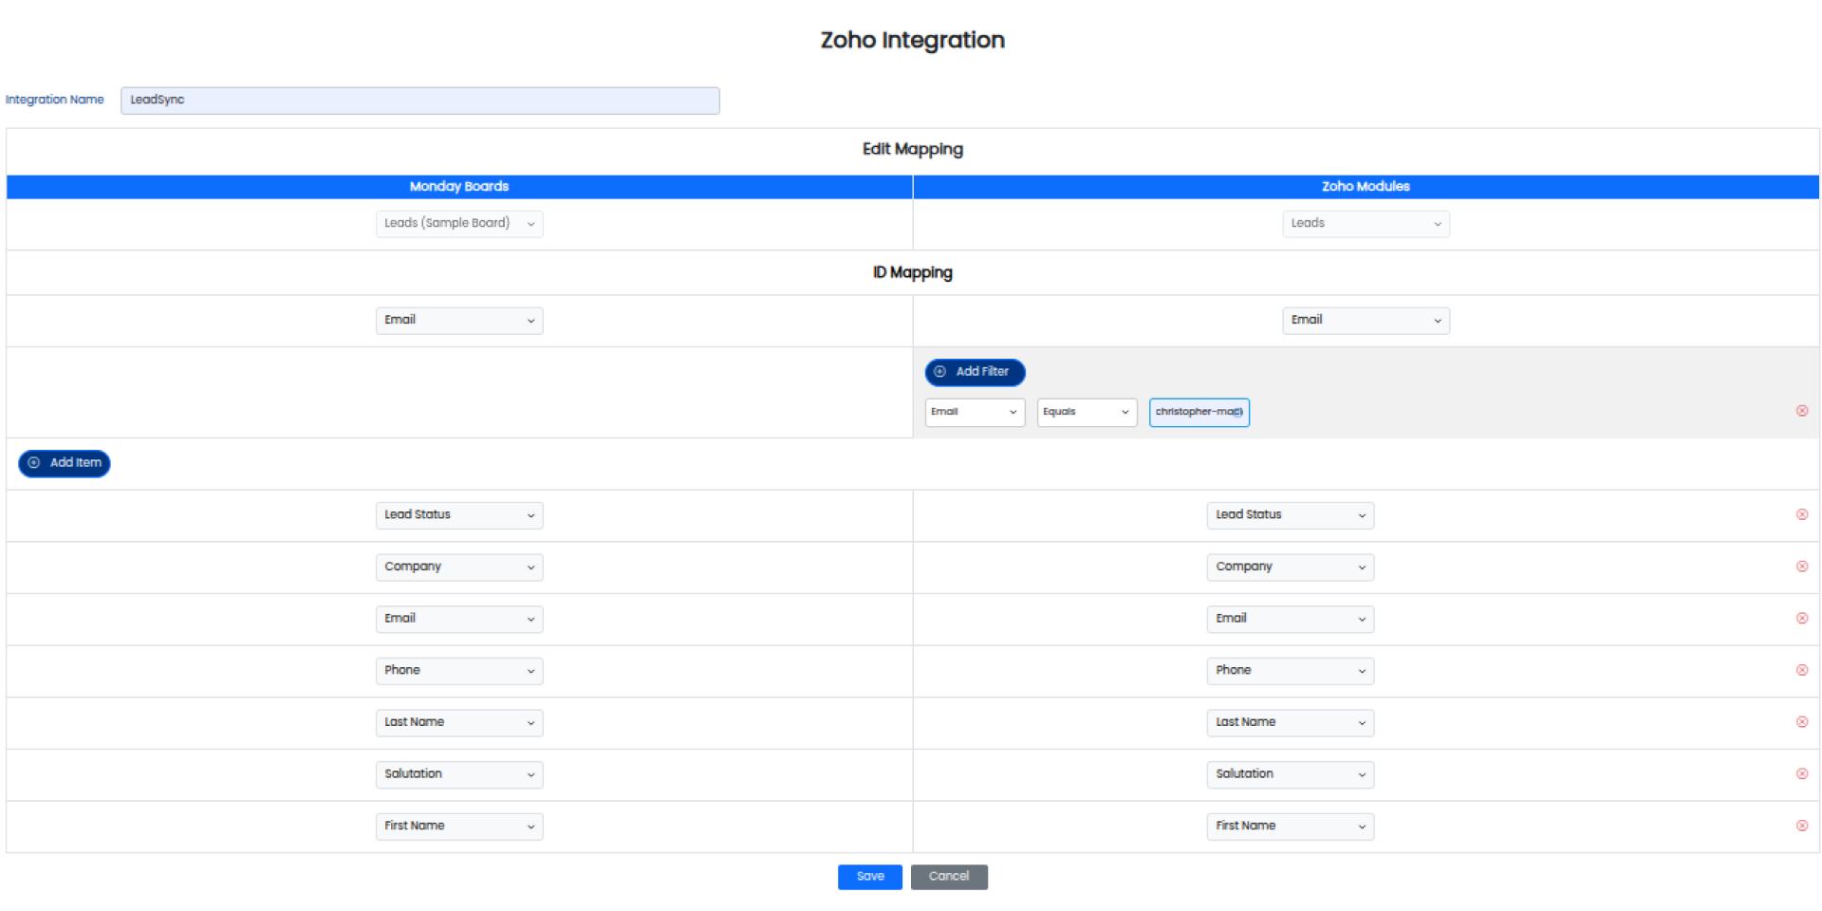Open the Monday Email item mapping dropdown
1822x911 pixels.
(459, 619)
